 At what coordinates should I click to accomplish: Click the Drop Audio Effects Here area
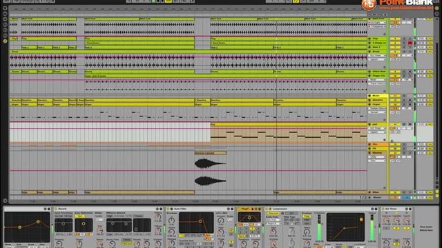426,228
